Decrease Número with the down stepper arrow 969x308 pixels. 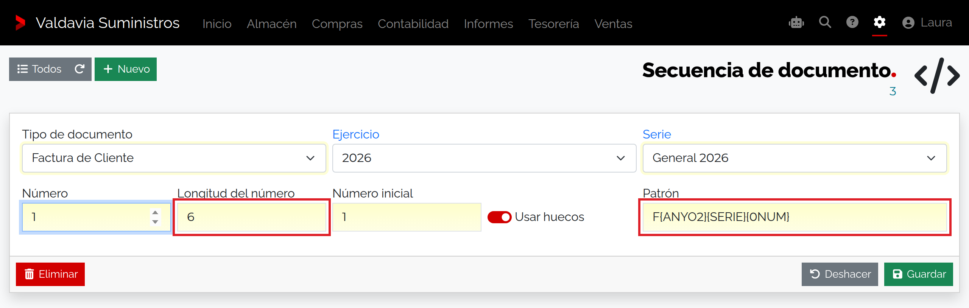click(x=155, y=222)
